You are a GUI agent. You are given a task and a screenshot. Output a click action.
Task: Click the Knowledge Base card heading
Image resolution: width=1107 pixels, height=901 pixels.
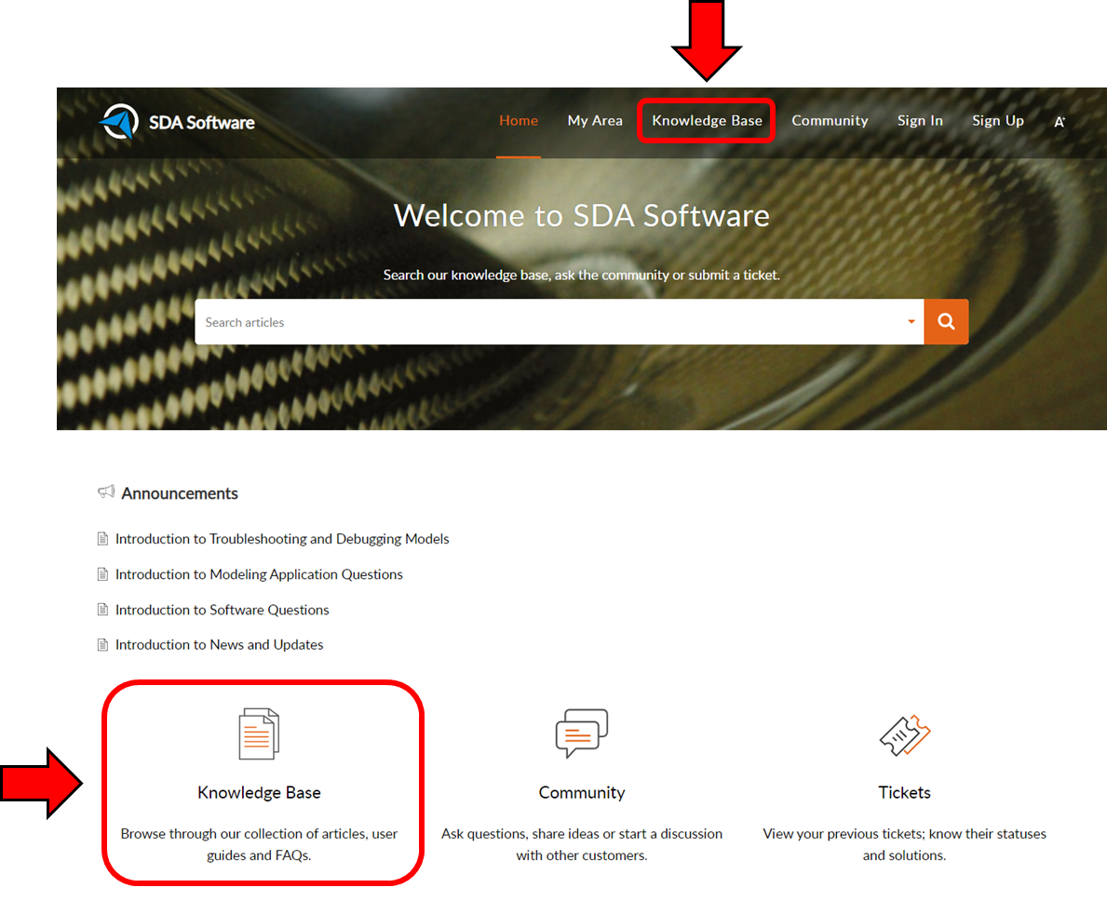tap(259, 792)
